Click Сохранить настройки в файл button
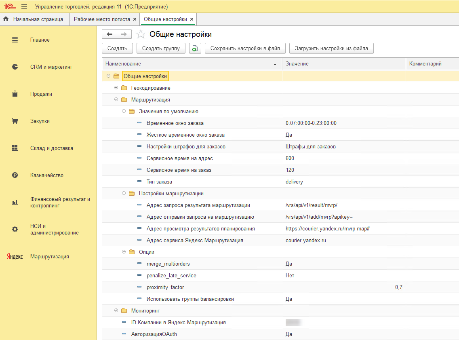The width and height of the screenshot is (459, 340). click(245, 49)
